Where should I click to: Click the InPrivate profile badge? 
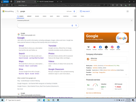[5, 2]
